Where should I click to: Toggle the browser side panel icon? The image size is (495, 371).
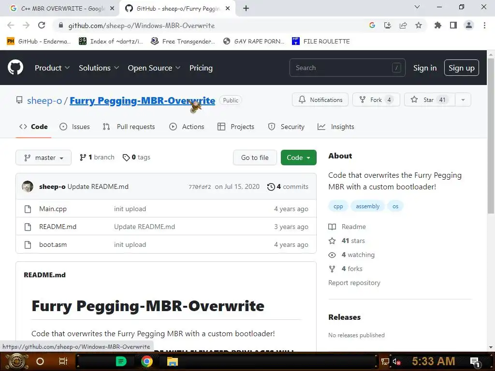coord(453,25)
